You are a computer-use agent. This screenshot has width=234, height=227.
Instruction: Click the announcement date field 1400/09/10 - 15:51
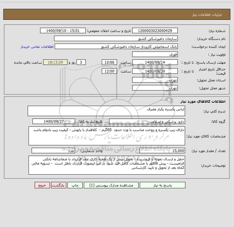[63, 30]
